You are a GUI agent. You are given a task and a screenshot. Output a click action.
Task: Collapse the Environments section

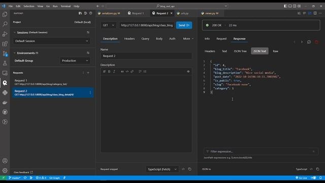[x=15, y=53]
